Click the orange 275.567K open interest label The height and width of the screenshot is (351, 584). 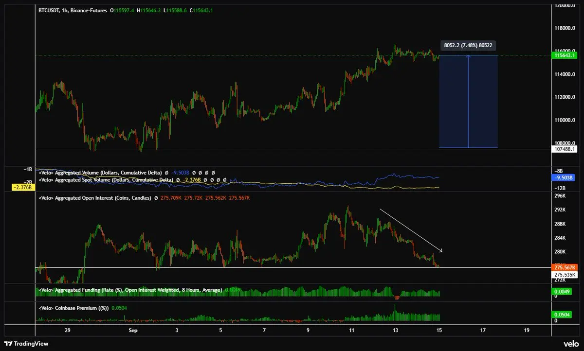[x=565, y=268]
